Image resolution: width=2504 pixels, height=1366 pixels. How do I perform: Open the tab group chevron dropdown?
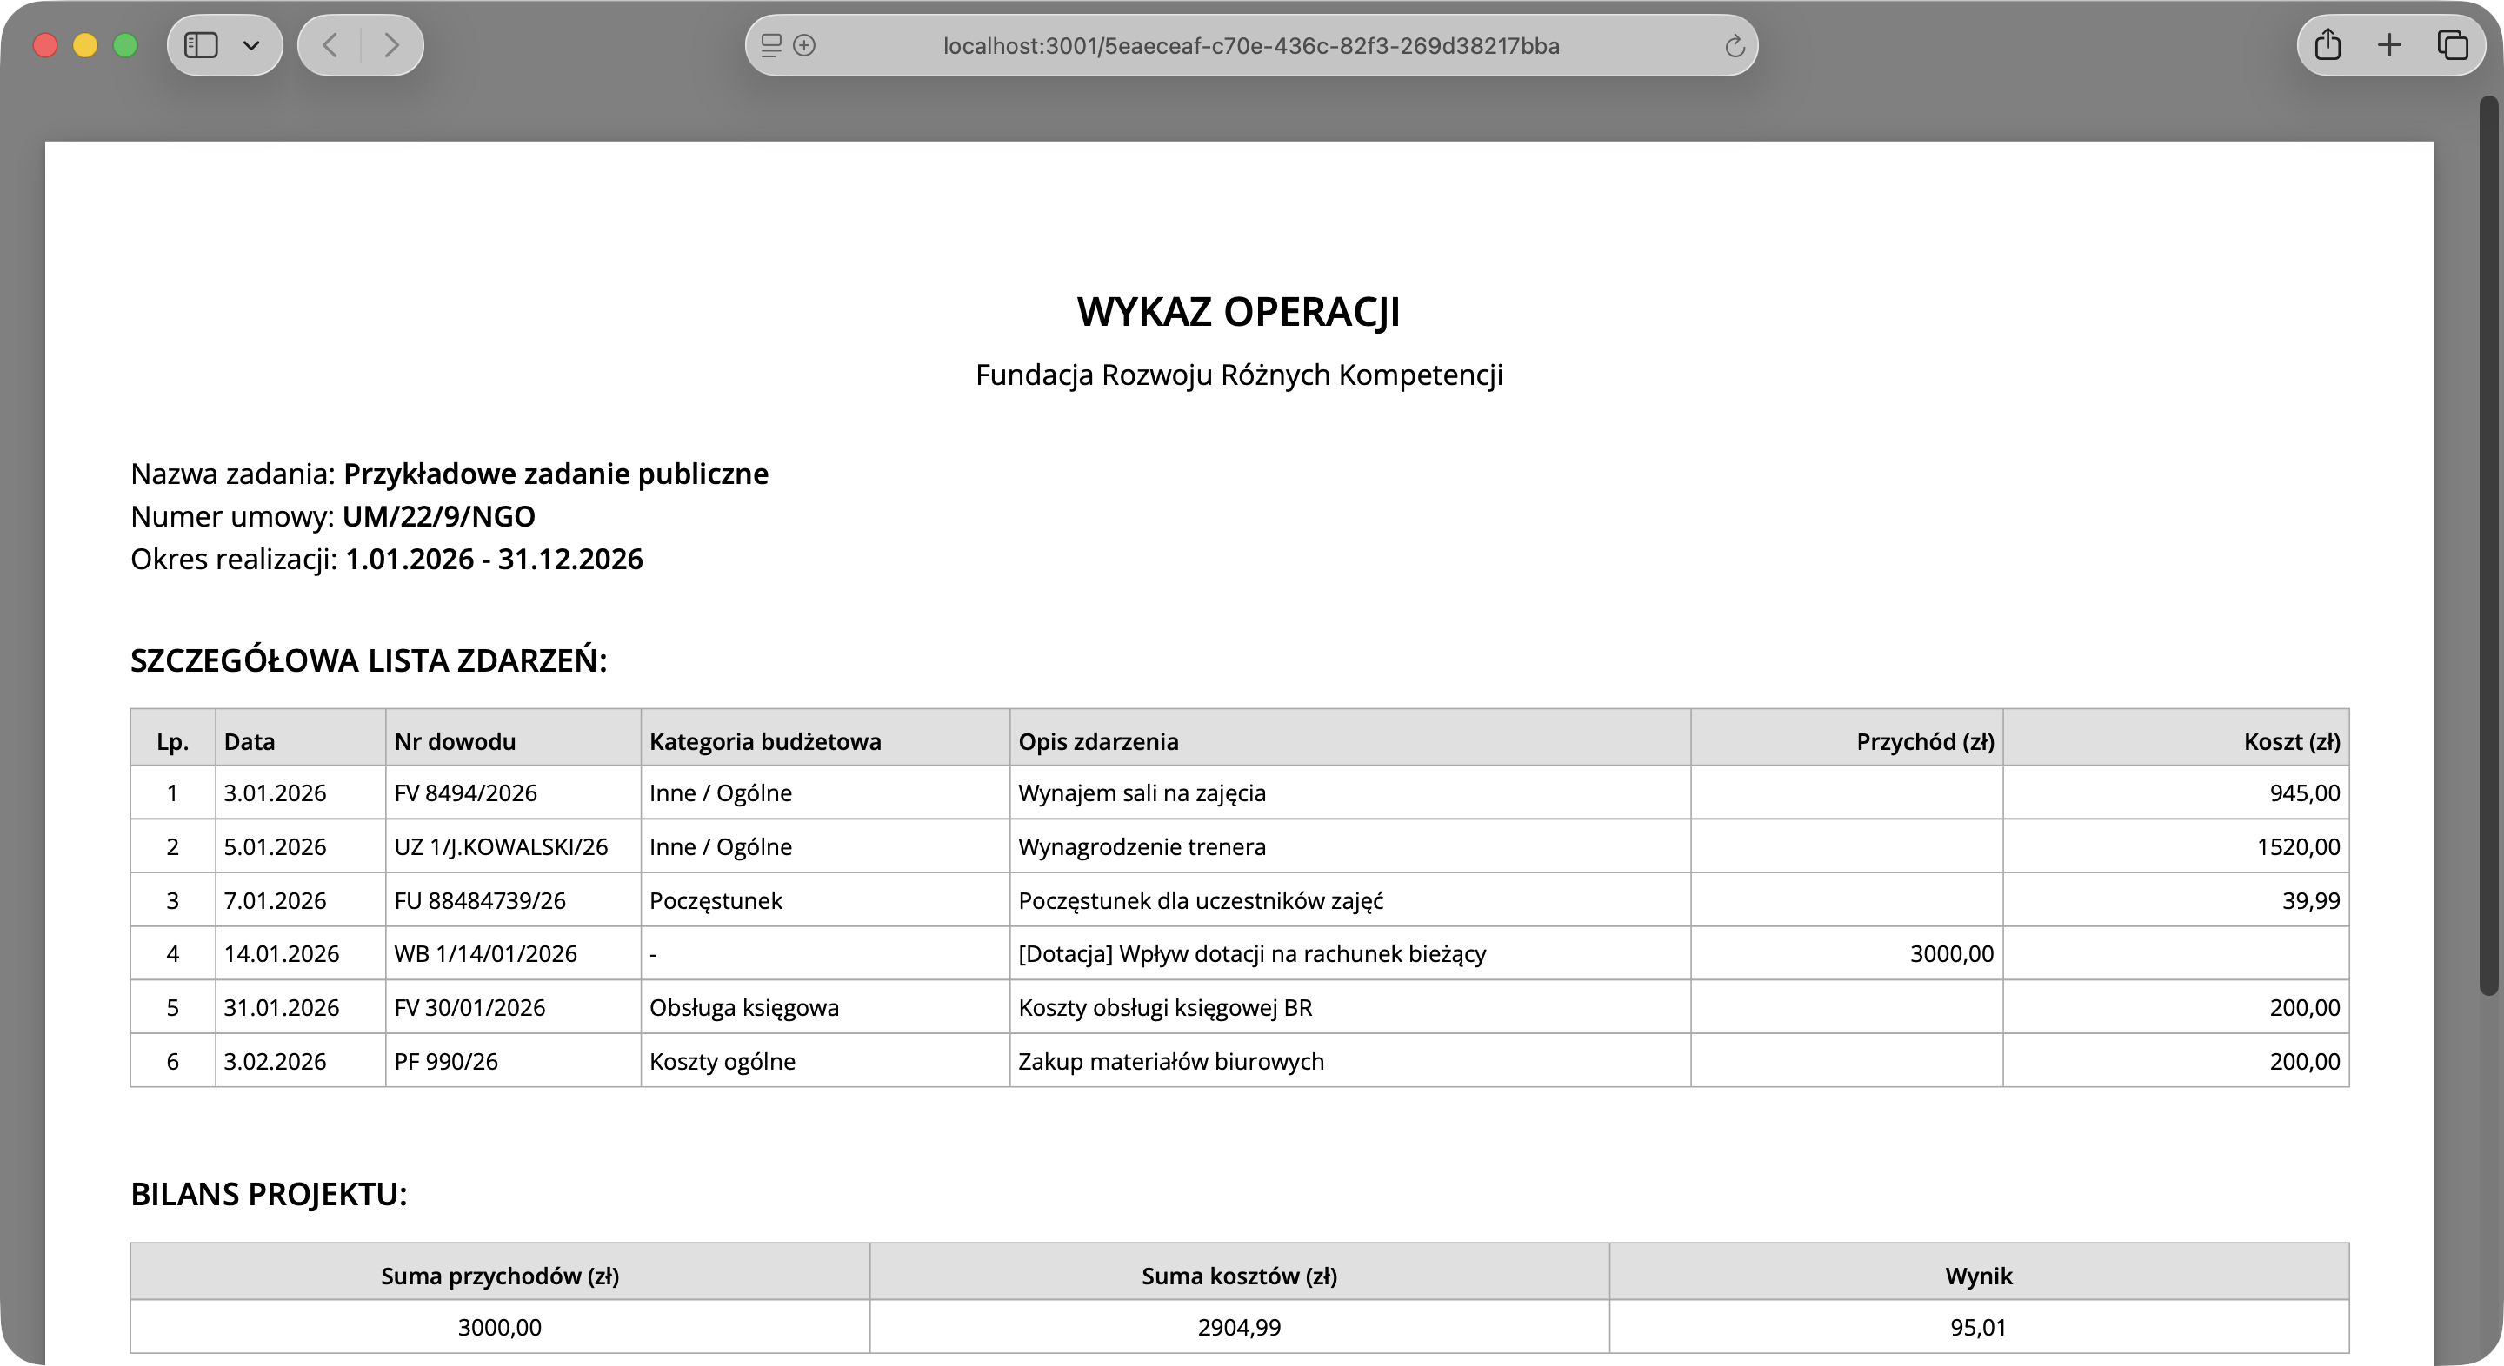click(252, 44)
